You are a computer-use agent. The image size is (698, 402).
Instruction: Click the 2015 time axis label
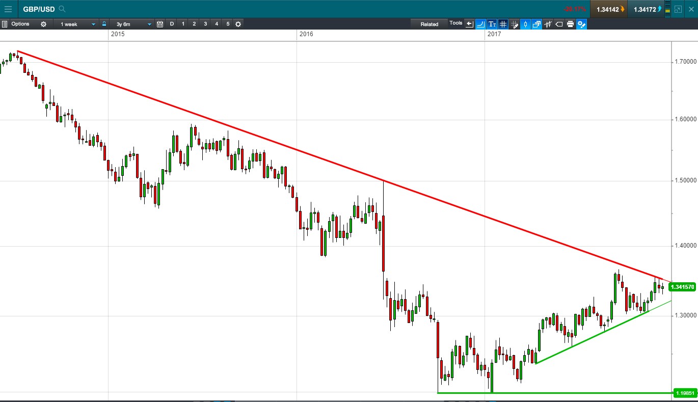click(x=118, y=34)
